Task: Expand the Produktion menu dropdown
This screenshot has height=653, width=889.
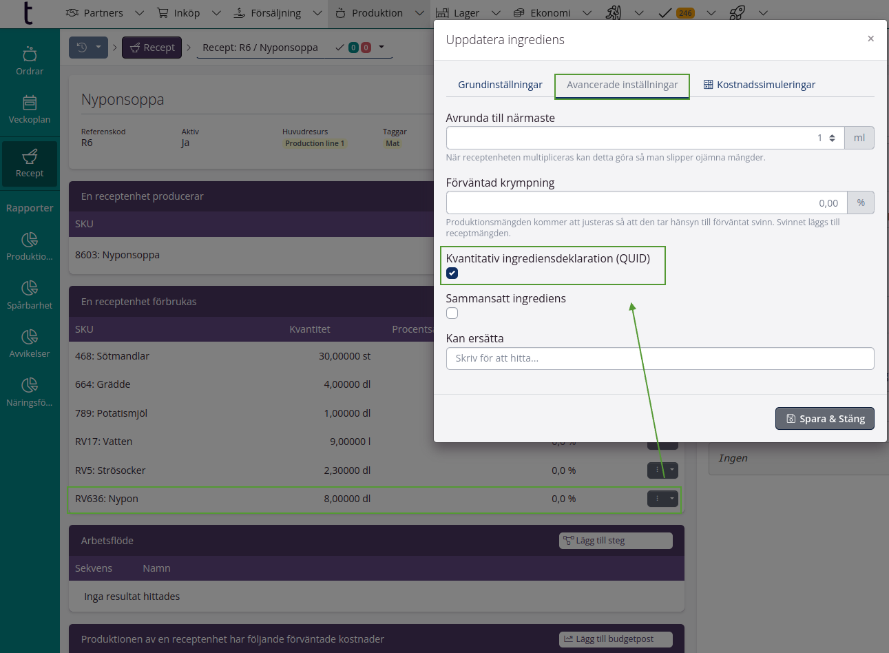Action: point(419,13)
